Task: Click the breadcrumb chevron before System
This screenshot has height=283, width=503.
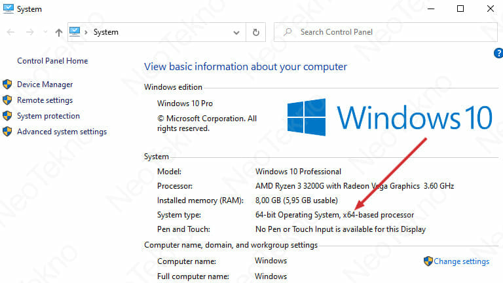Action: pos(86,32)
